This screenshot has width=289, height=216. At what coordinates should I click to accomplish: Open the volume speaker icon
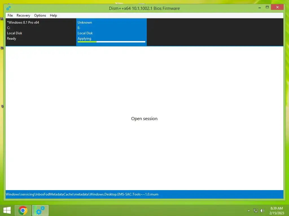click(262, 211)
